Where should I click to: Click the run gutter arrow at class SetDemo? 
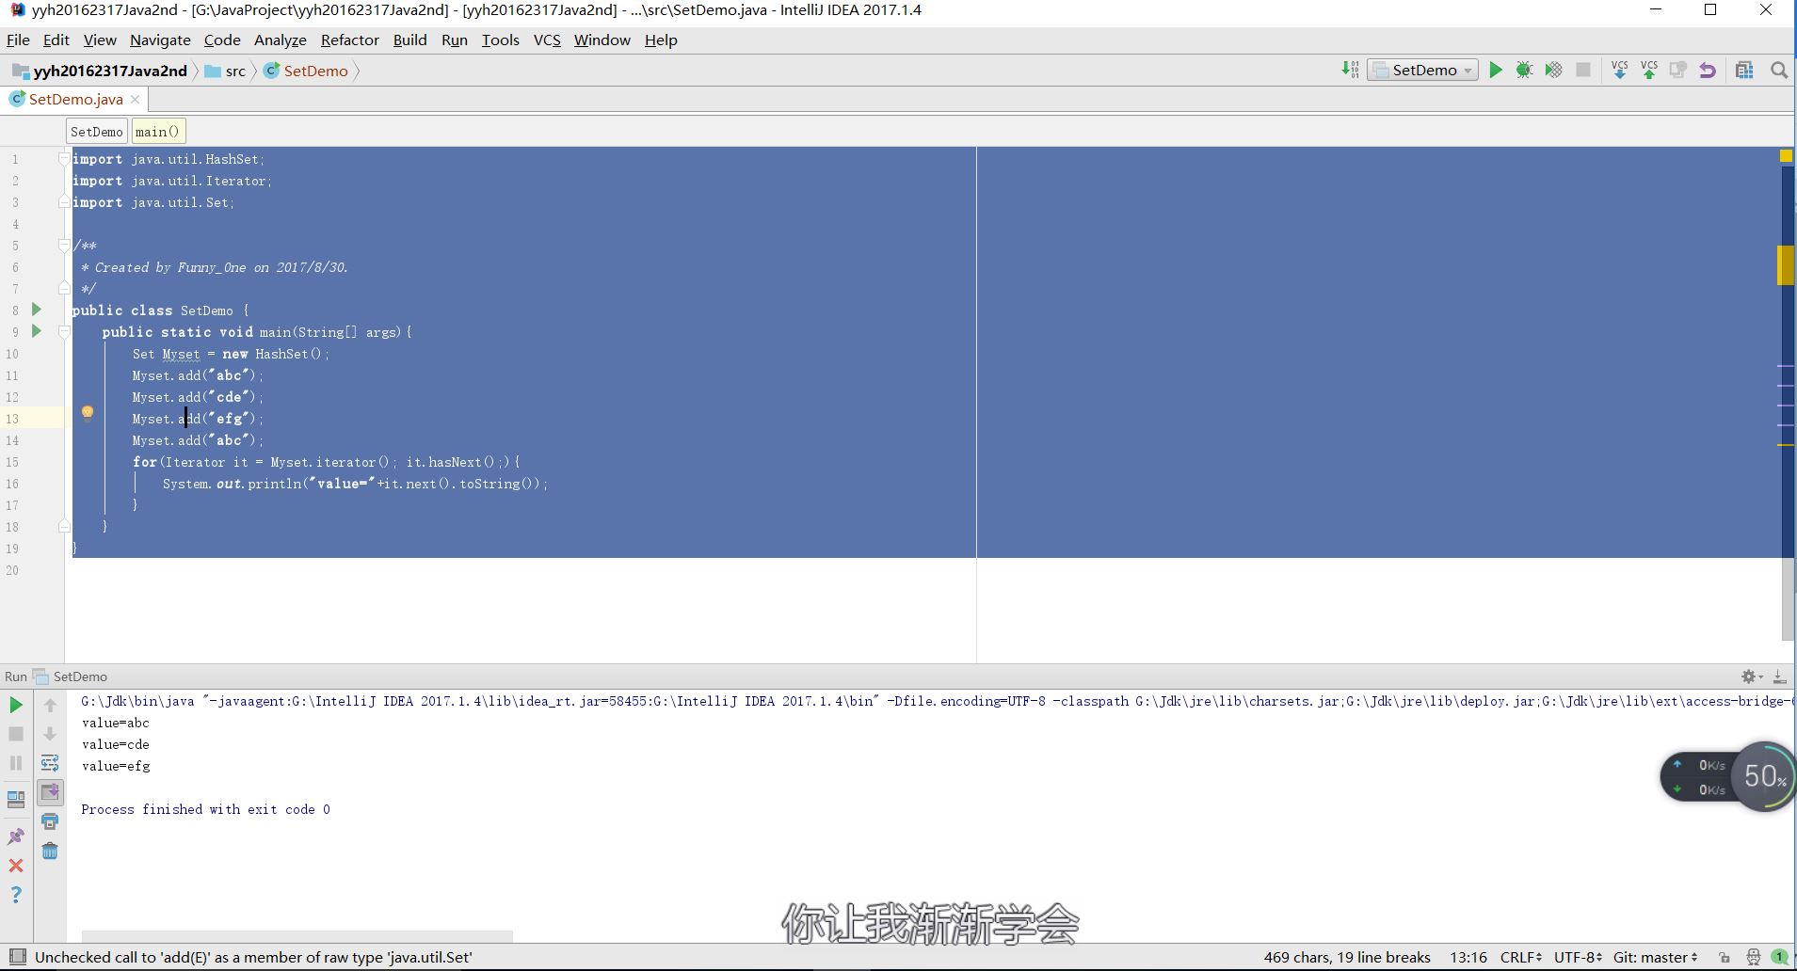coord(37,309)
